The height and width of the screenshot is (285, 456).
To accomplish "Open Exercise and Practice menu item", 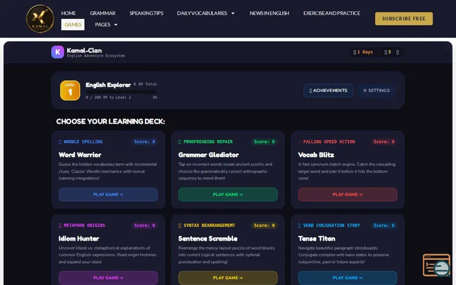I will click(x=332, y=13).
